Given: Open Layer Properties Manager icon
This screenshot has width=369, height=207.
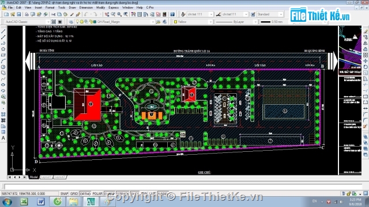Looking at the screenshot, I should click(x=71, y=22).
